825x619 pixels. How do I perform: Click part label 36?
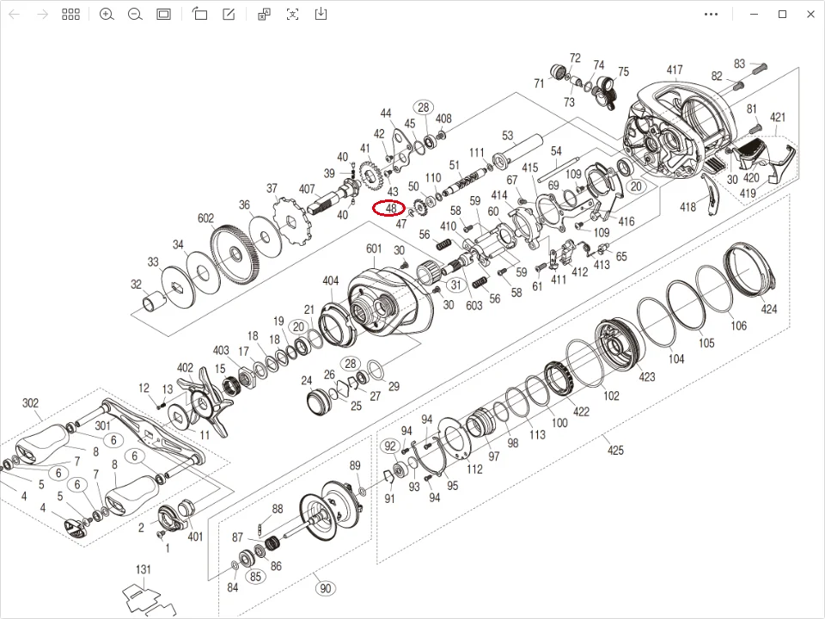click(244, 205)
